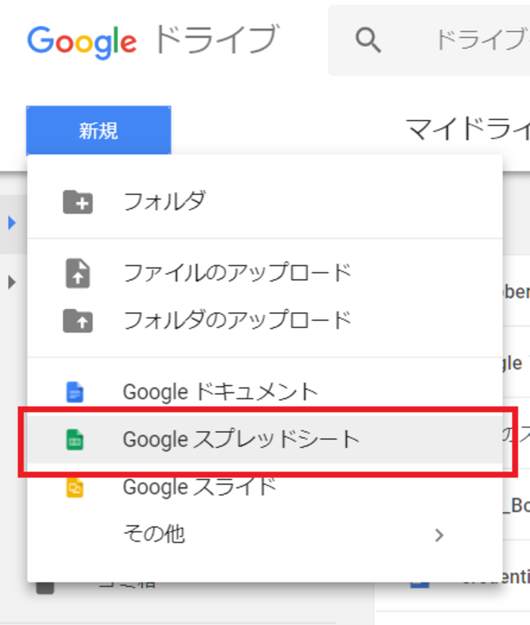Image resolution: width=530 pixels, height=625 pixels.
Task: Select Google スライド menu entry
Action: coord(200,488)
